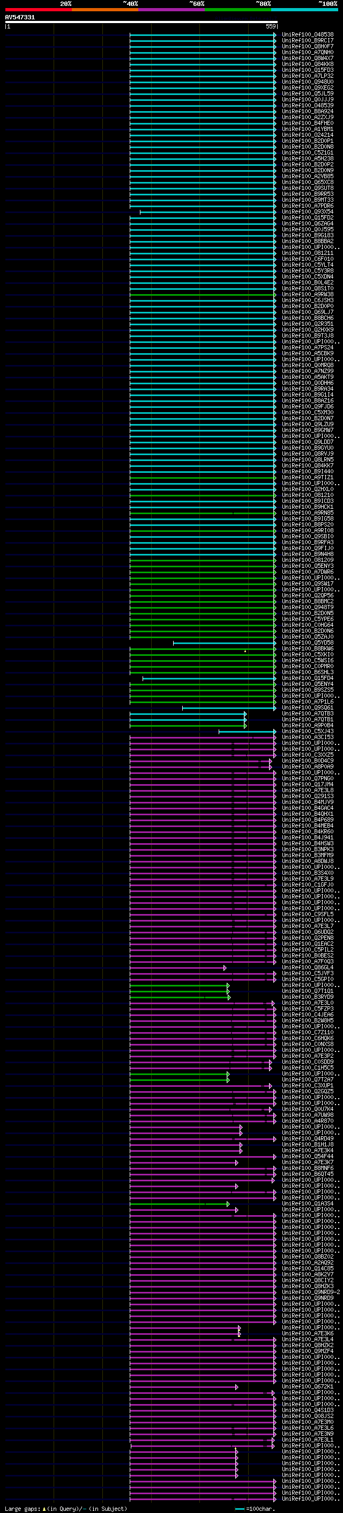Click subject label UniRef100_B4P689
The width and height of the screenshot is (343, 1513).
tap(308, 820)
